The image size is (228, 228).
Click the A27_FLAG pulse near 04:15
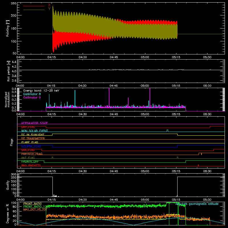coord(52,158)
